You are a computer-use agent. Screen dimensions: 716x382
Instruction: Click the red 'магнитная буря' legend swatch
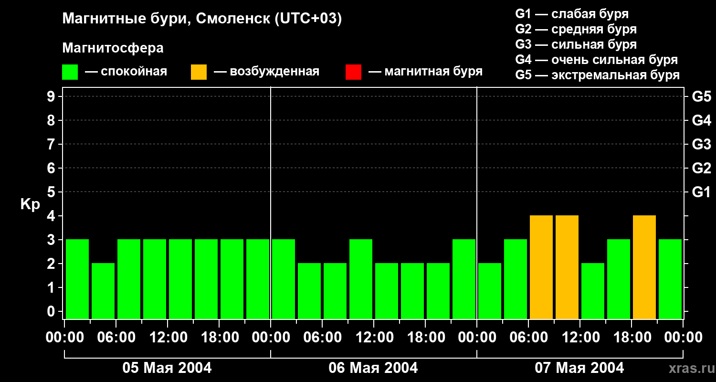[x=354, y=72]
